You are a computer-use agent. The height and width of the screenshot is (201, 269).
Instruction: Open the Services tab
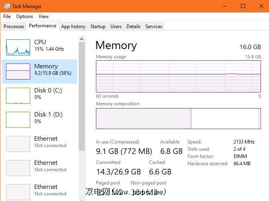[x=154, y=27]
